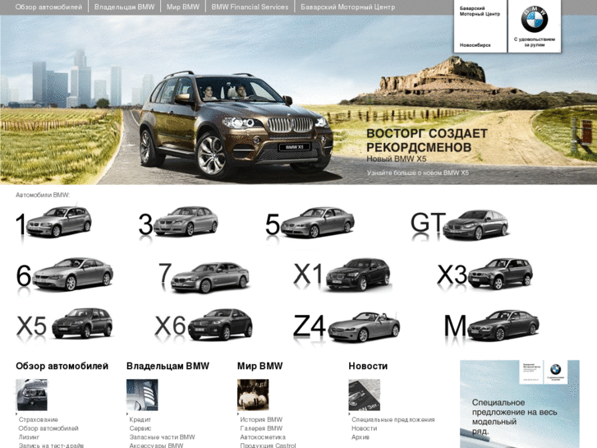Click the Новости section heading
This screenshot has height=448, width=597.
[368, 366]
